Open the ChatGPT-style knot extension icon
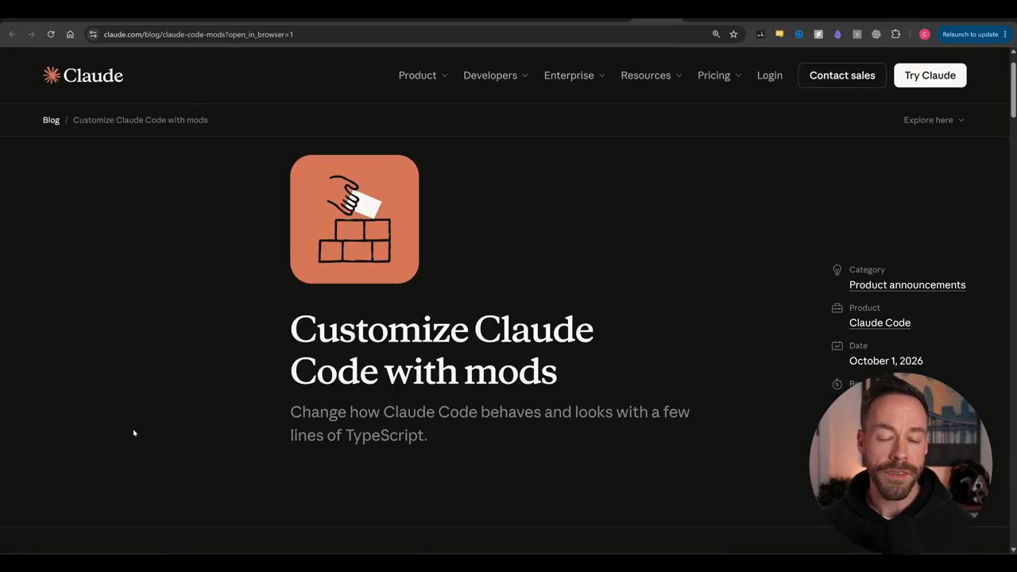The height and width of the screenshot is (572, 1017). [x=876, y=34]
